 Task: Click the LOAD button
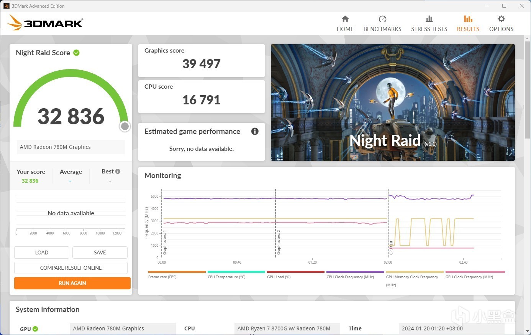[42, 252]
